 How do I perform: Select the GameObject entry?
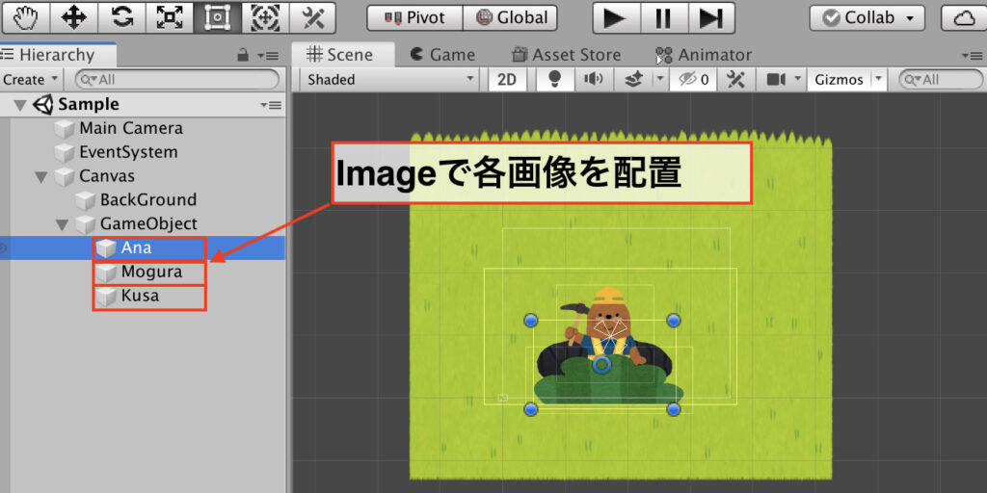pyautogui.click(x=148, y=223)
